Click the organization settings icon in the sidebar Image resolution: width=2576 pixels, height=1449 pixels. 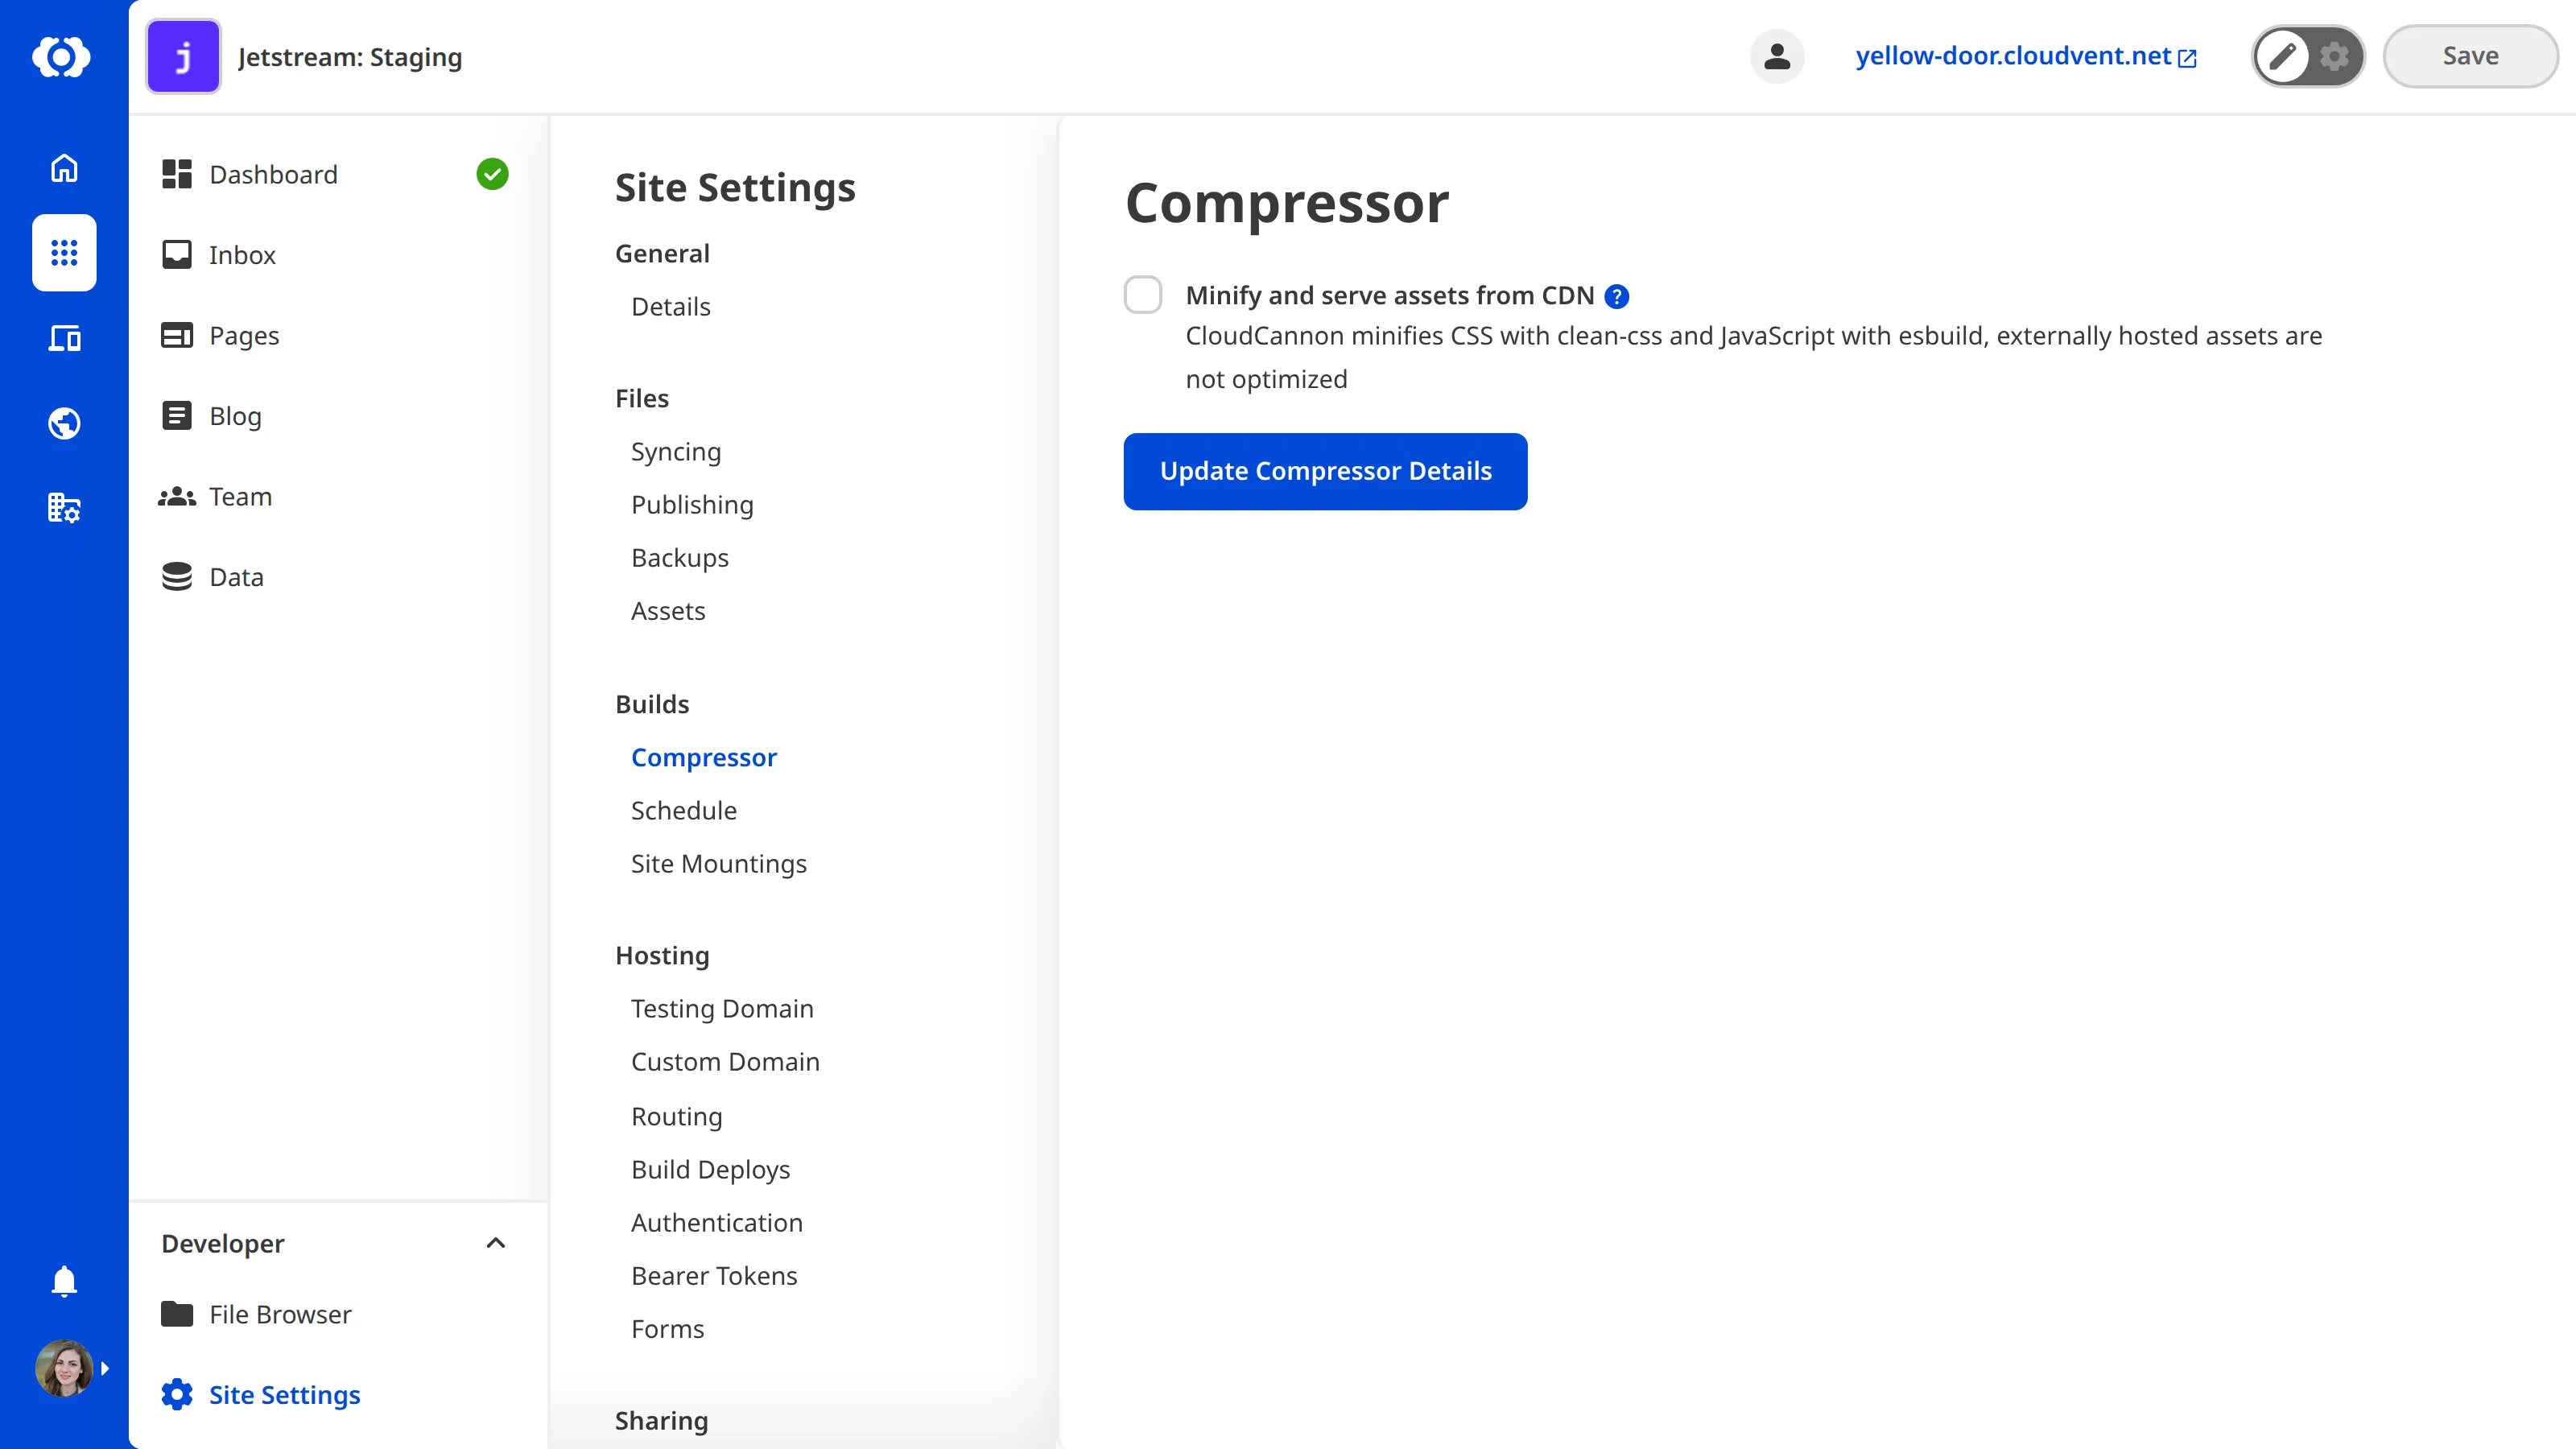(x=63, y=508)
